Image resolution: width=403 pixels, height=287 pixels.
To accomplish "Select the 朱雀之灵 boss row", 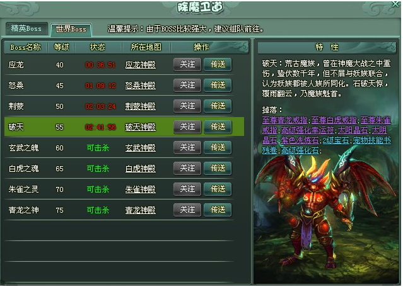I will click(124, 189).
